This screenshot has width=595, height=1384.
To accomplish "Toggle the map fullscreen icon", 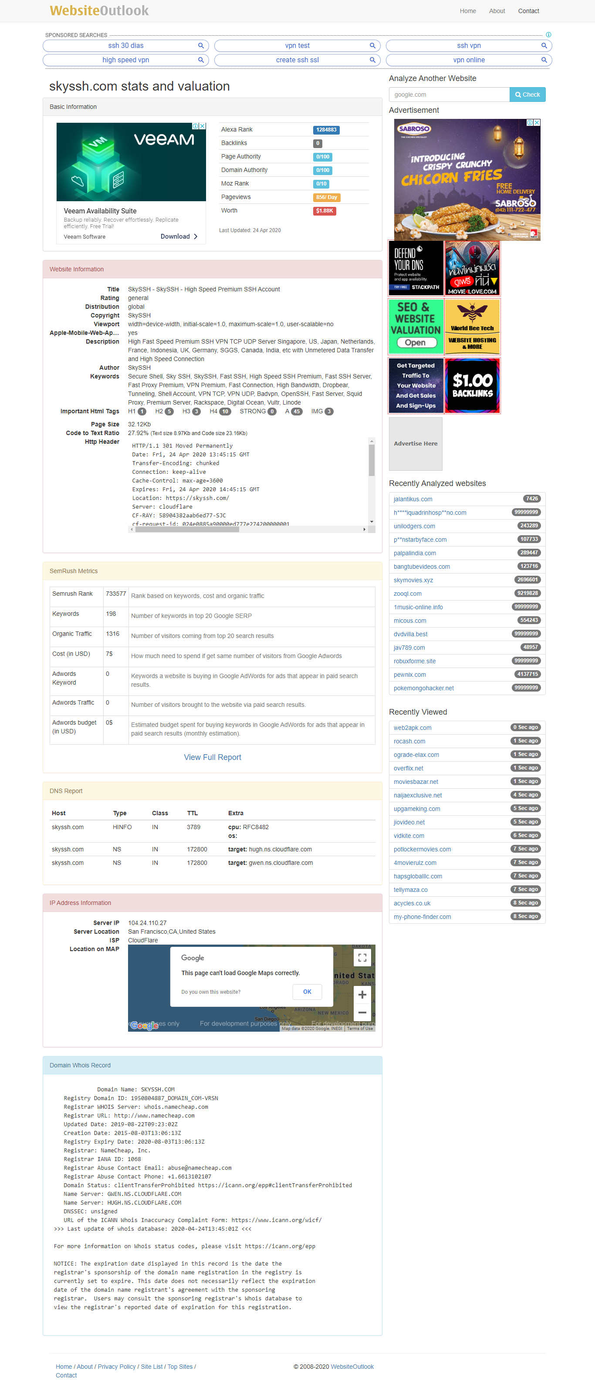I will click(x=362, y=957).
